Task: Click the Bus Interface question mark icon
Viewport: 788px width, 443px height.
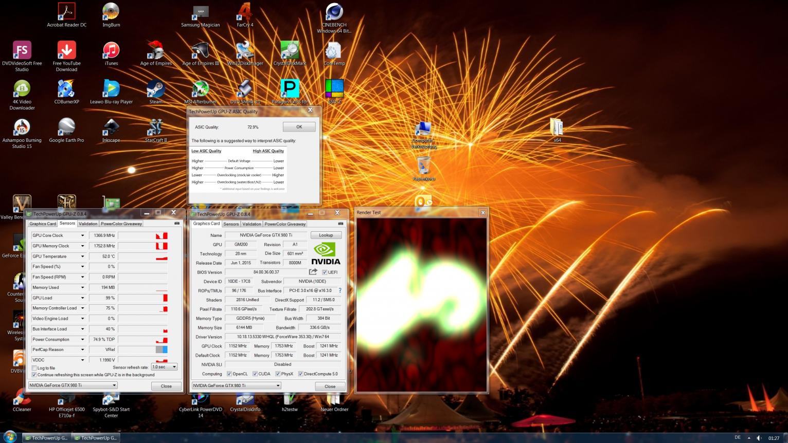Action: [x=340, y=290]
